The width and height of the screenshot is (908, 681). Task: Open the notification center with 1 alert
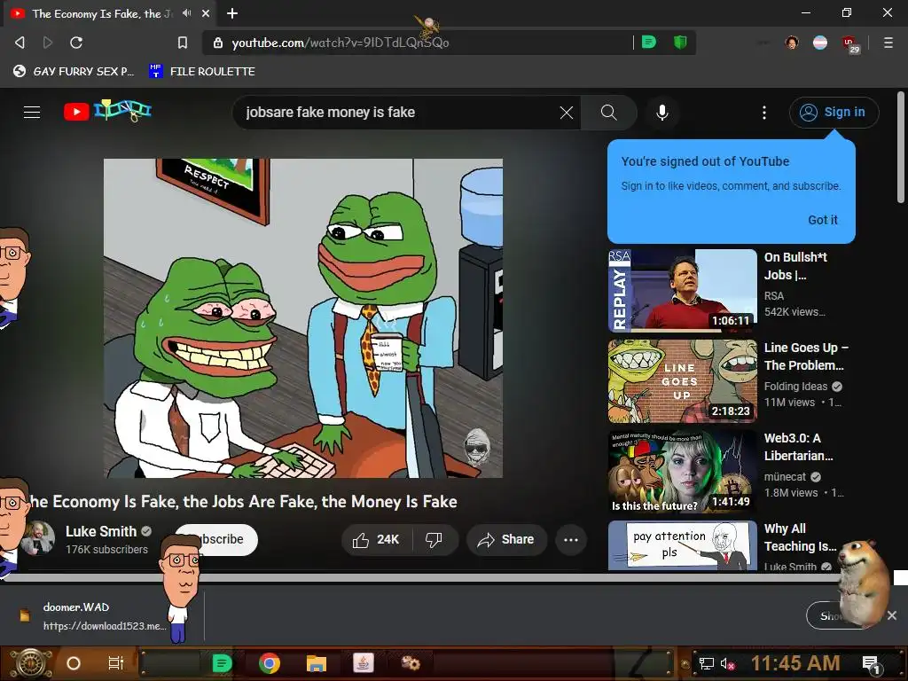tap(872, 664)
